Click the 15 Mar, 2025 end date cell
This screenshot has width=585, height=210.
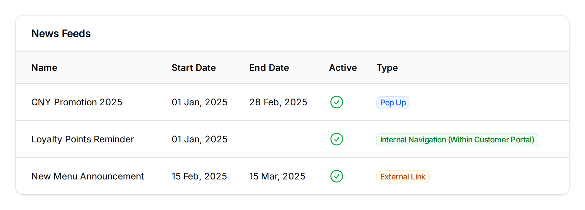(x=277, y=176)
